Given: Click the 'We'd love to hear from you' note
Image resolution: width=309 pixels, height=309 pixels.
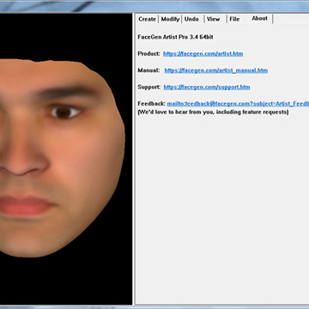Looking at the screenshot, I should pos(213,112).
